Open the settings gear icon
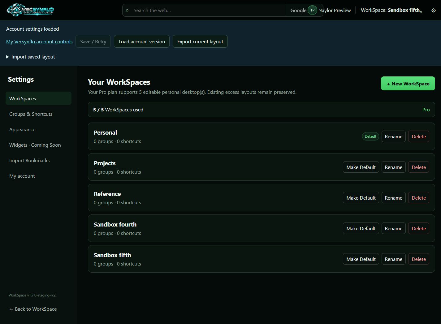The image size is (441, 324). 433,11
